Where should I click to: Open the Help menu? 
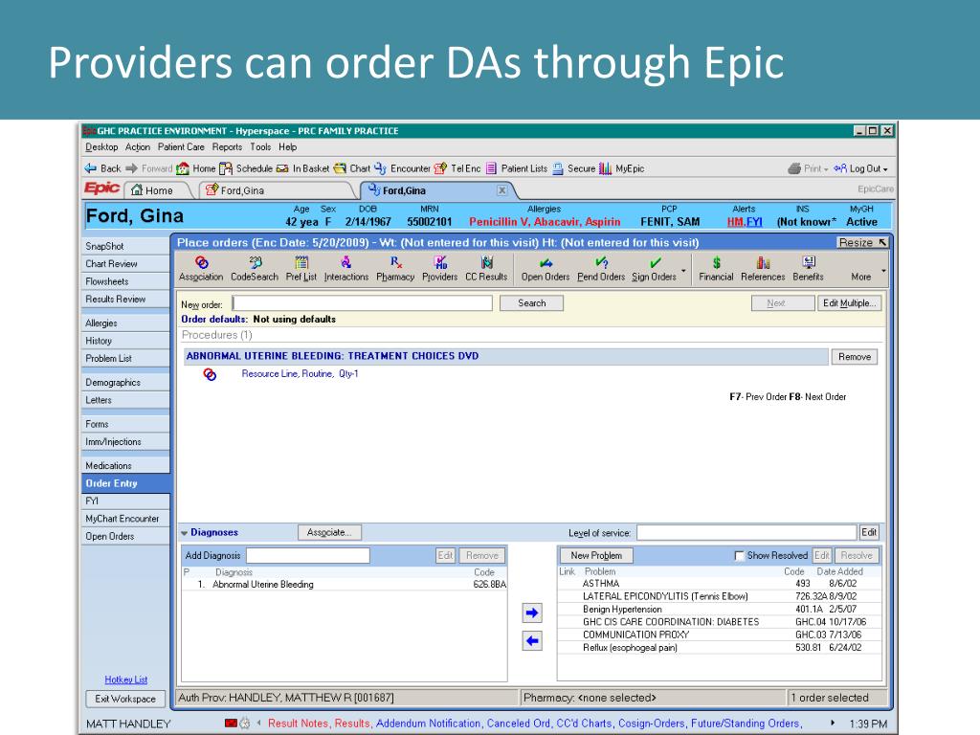coord(287,146)
